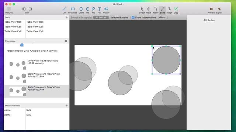
Task: Click the first measurement name cell
Action: [x=7, y=110]
